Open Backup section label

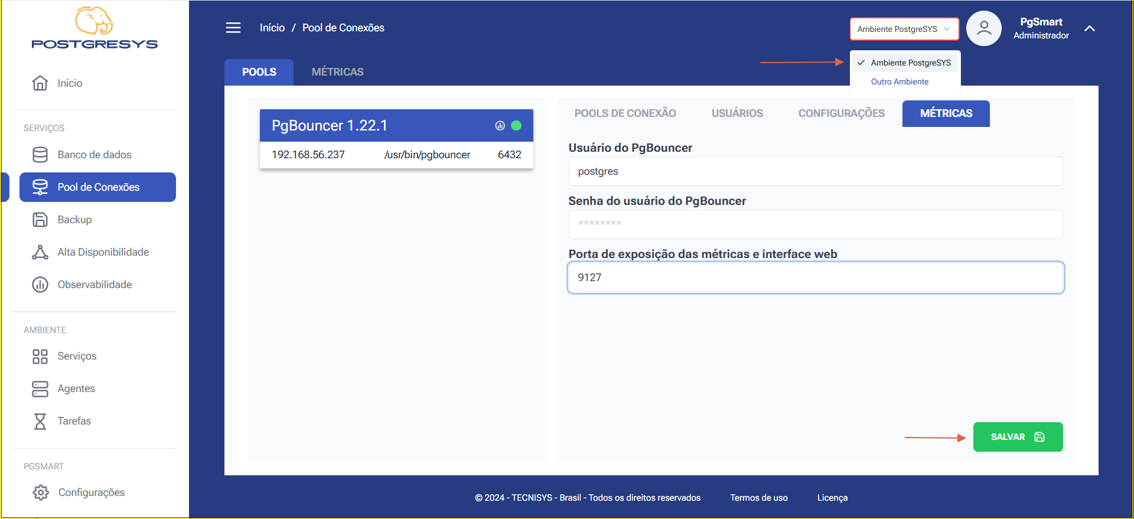coord(74,220)
